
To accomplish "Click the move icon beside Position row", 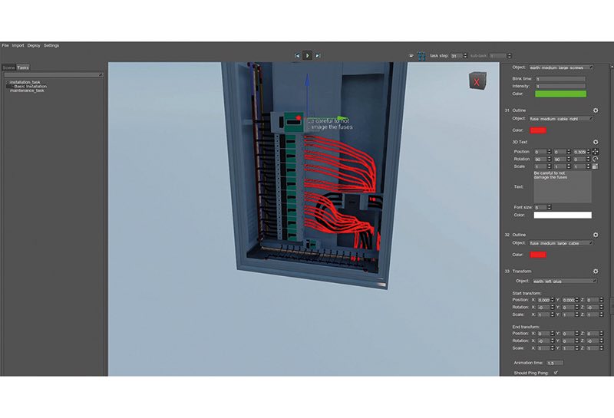I will (595, 151).
